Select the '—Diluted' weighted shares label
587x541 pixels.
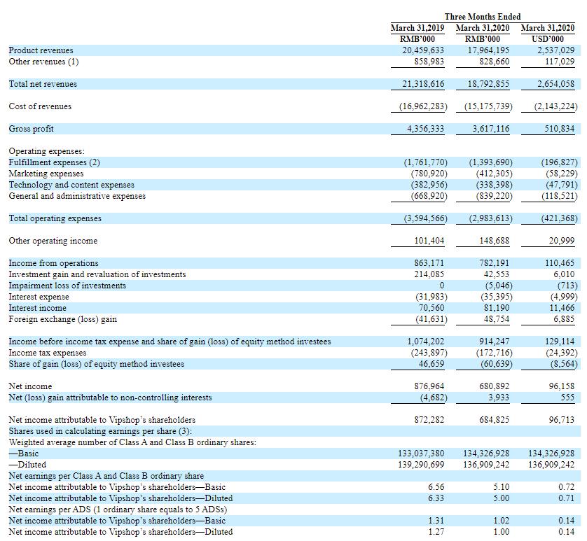click(27, 465)
